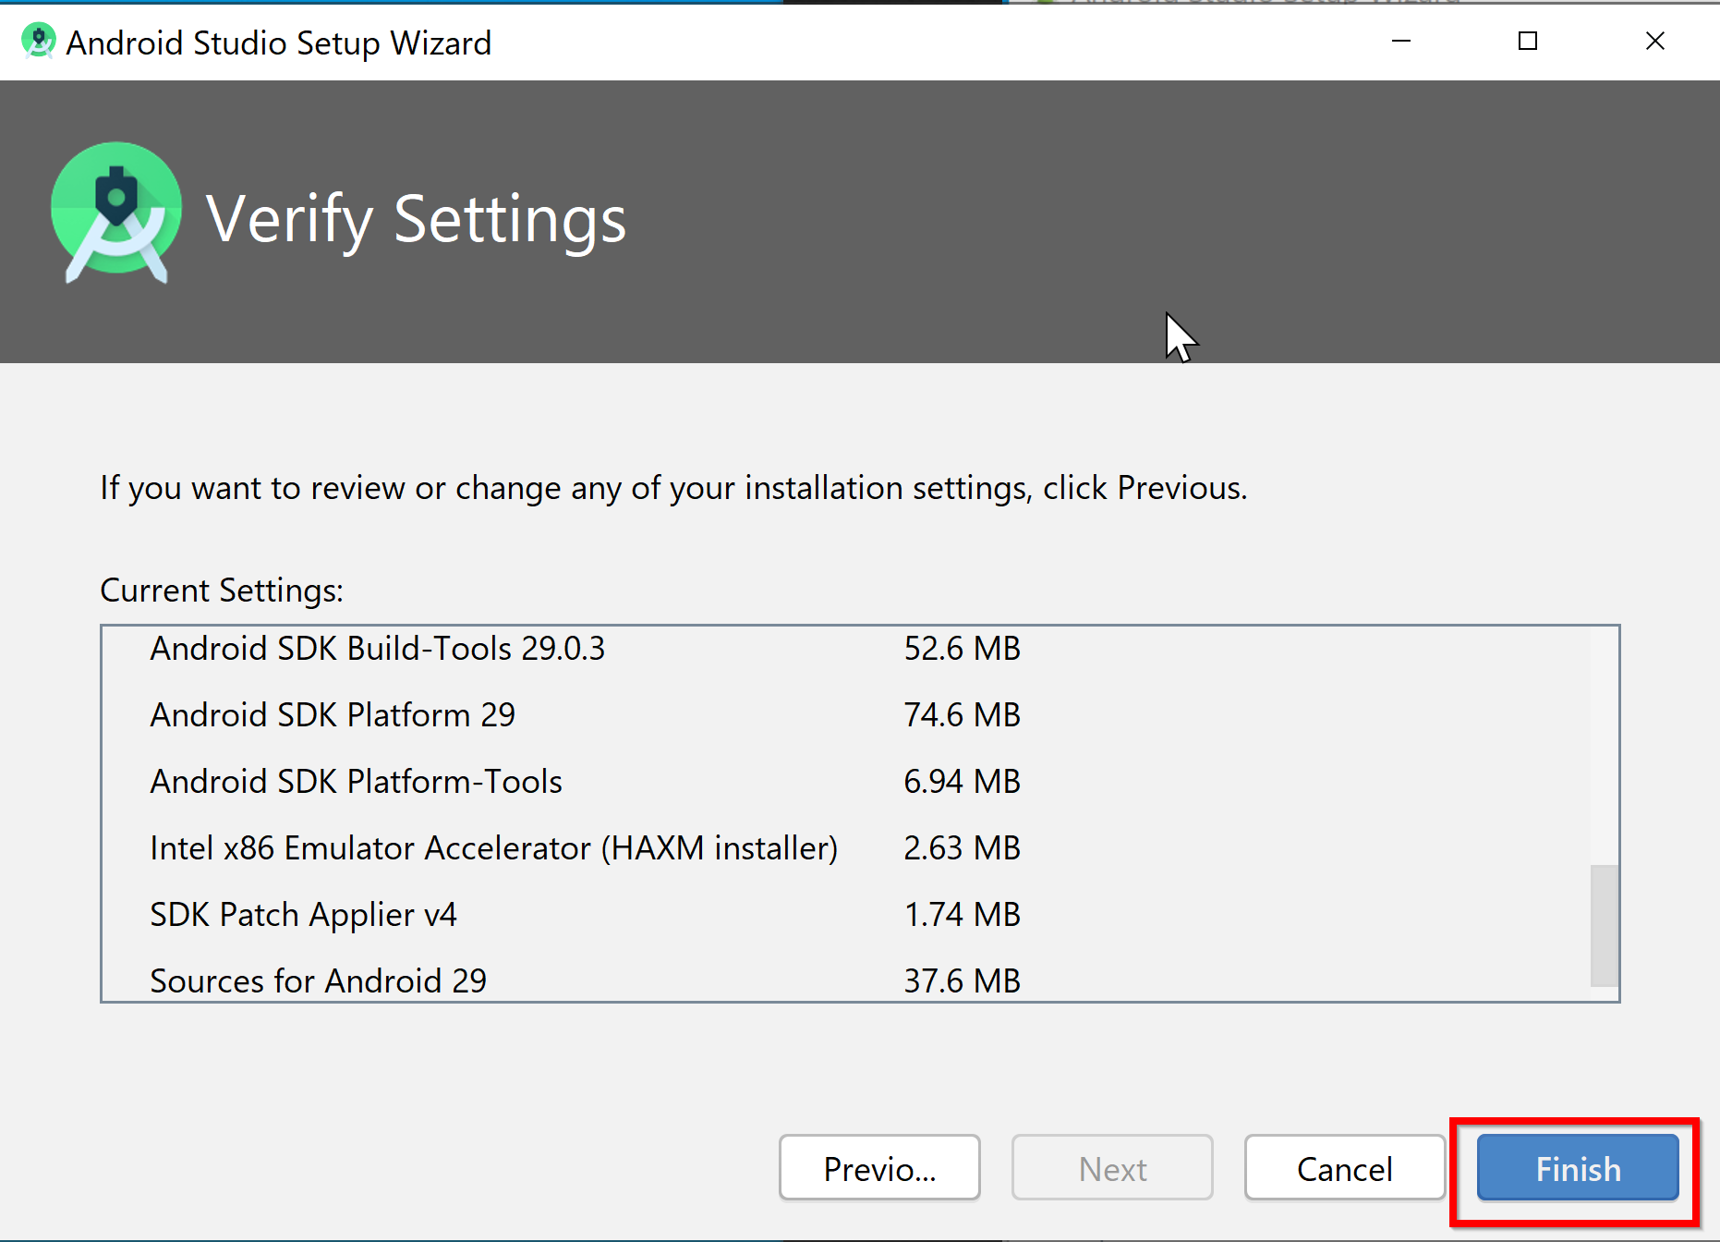Click the '1.74 MB' size value
Screen dimensions: 1720x1242
(x=962, y=915)
